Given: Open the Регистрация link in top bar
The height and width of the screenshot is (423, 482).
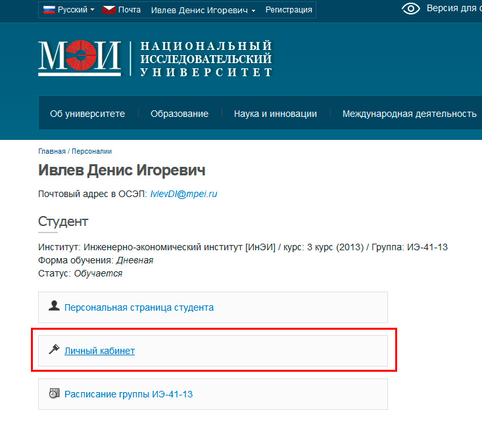Looking at the screenshot, I should 289,10.
